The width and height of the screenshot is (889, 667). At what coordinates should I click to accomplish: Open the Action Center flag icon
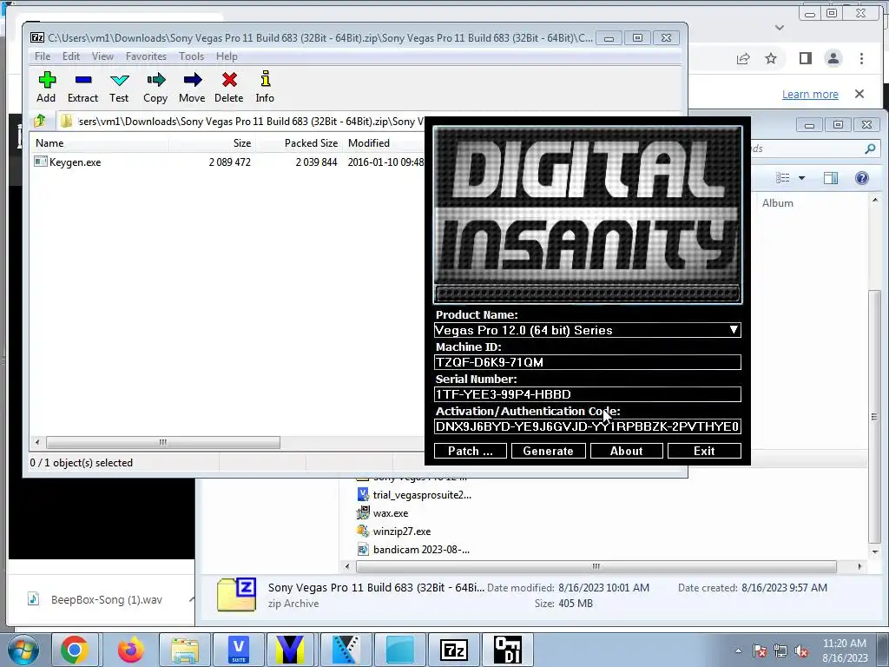(x=759, y=651)
